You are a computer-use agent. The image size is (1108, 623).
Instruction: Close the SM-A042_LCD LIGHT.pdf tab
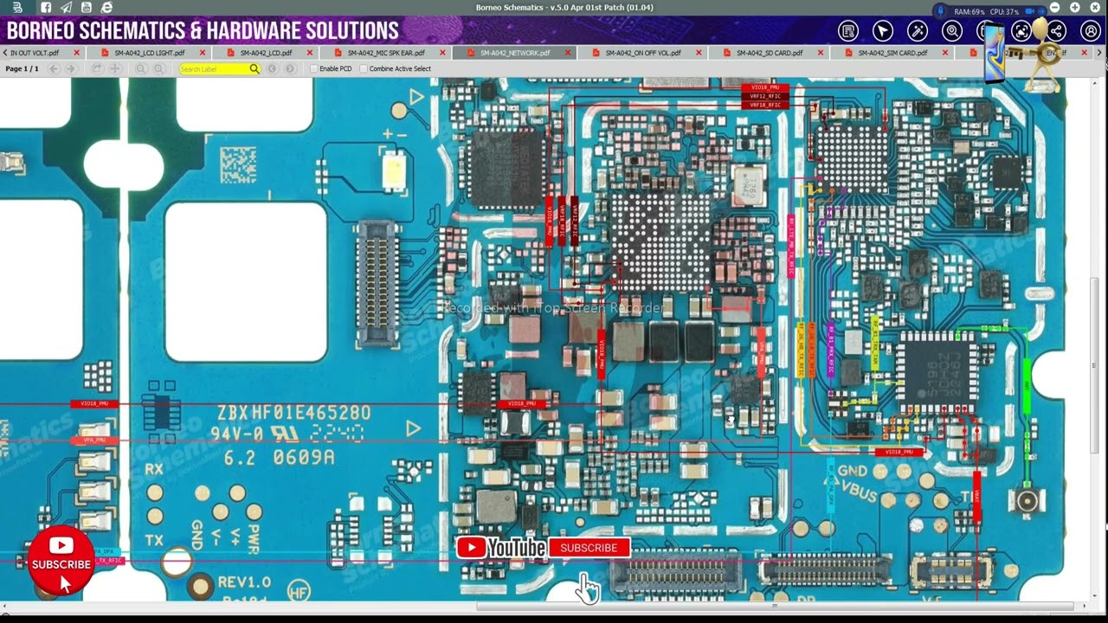tap(203, 53)
